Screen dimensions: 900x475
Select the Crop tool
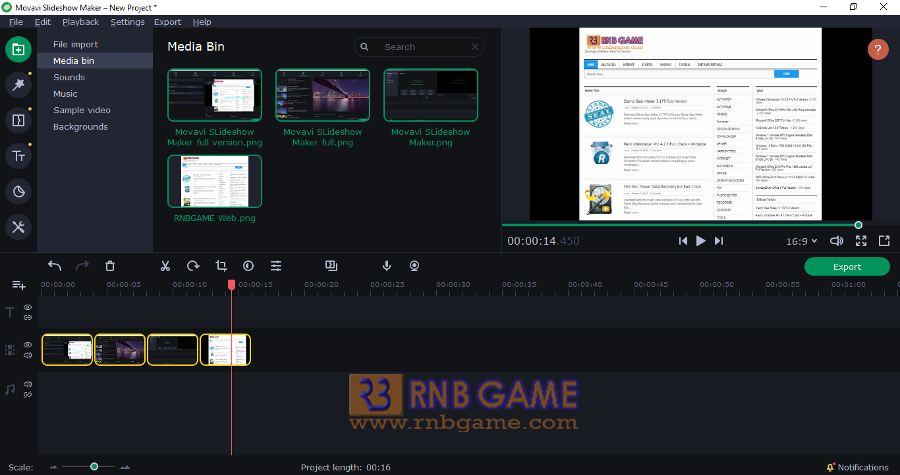click(x=221, y=266)
